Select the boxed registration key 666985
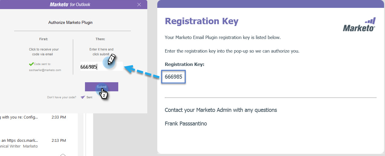The image size is (385, 156). pyautogui.click(x=173, y=77)
